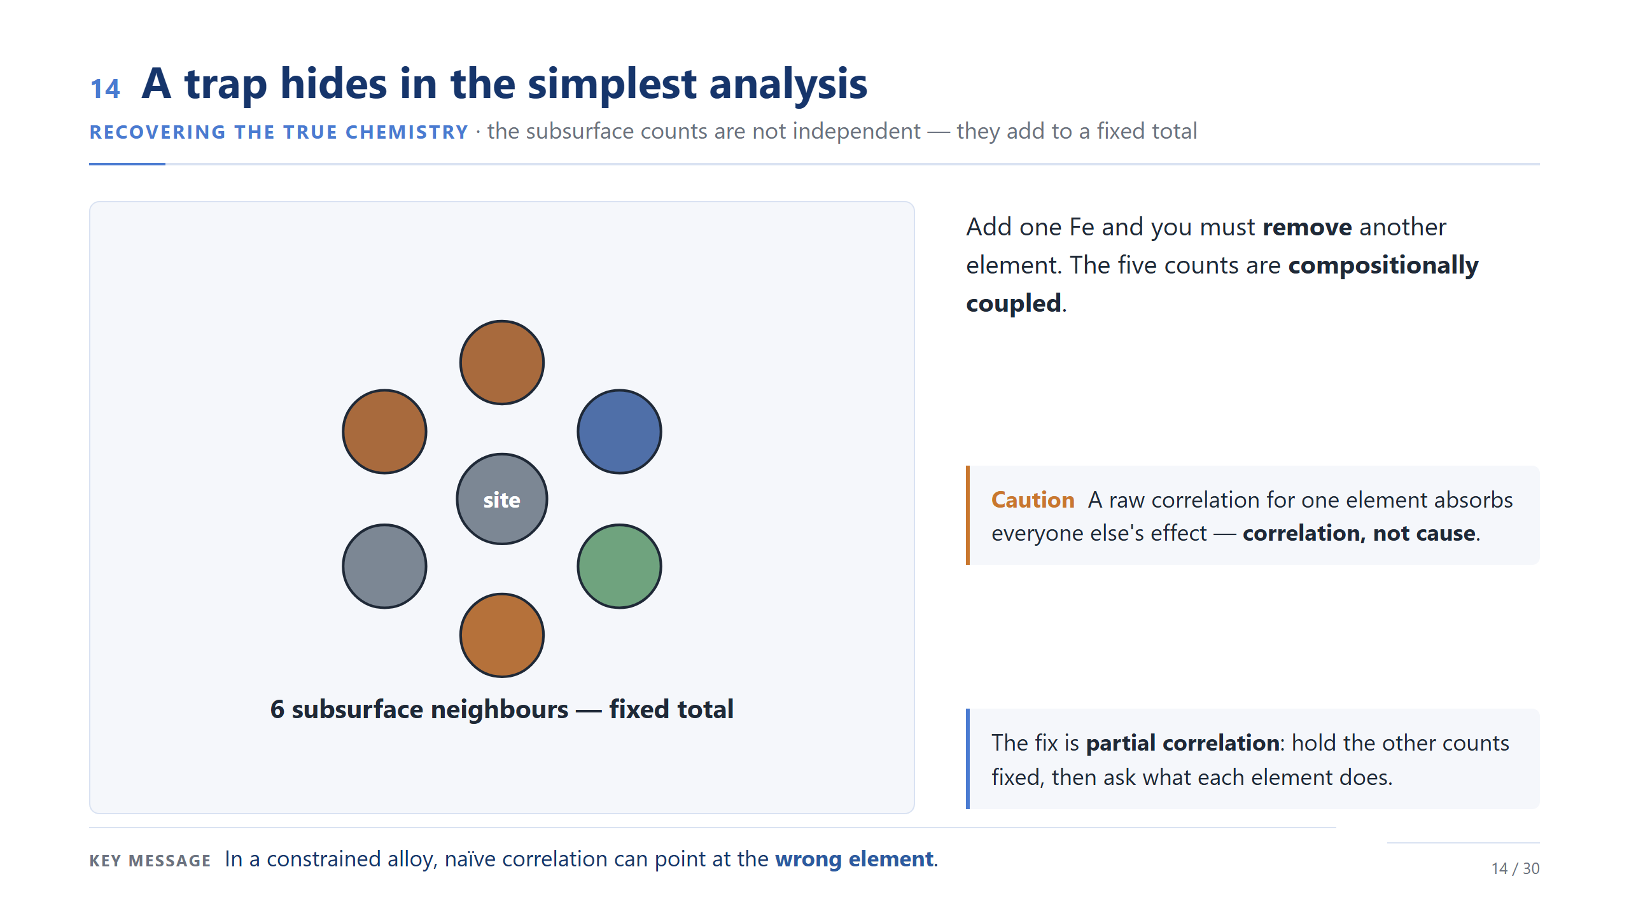1629x916 pixels.
Task: Select the green neighbour atom circle
Action: coord(619,566)
